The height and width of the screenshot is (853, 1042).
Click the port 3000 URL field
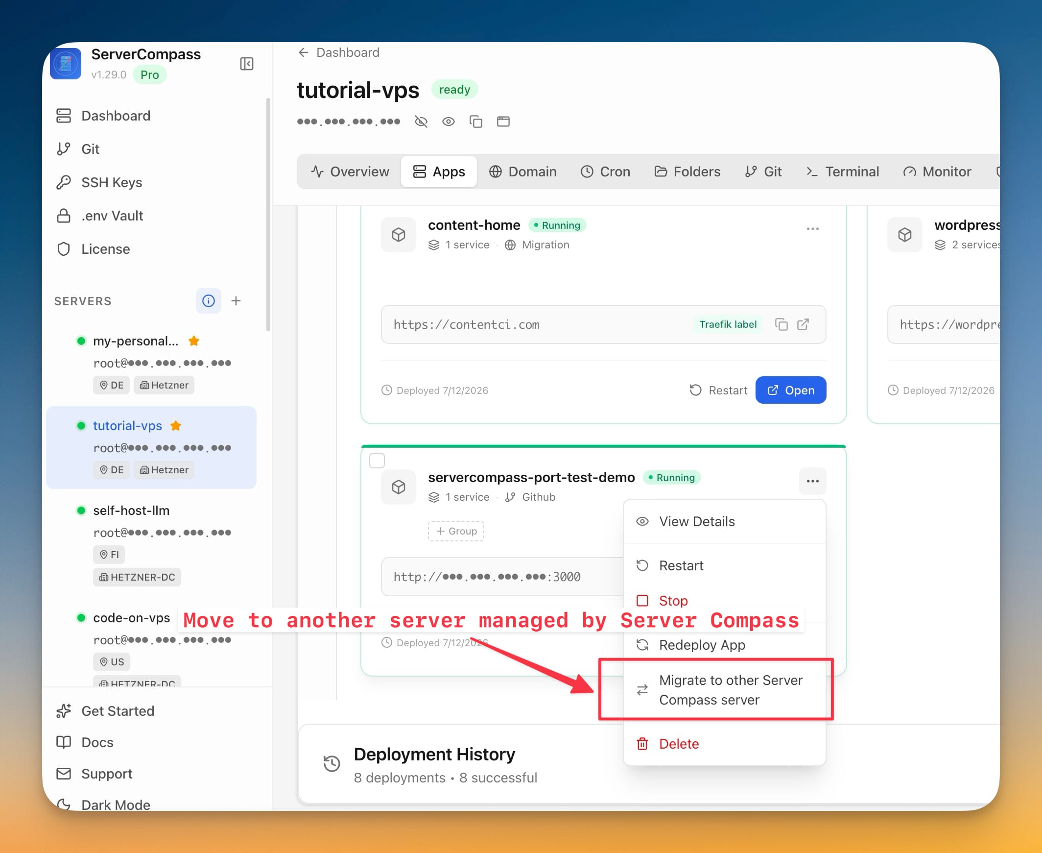pos(503,577)
